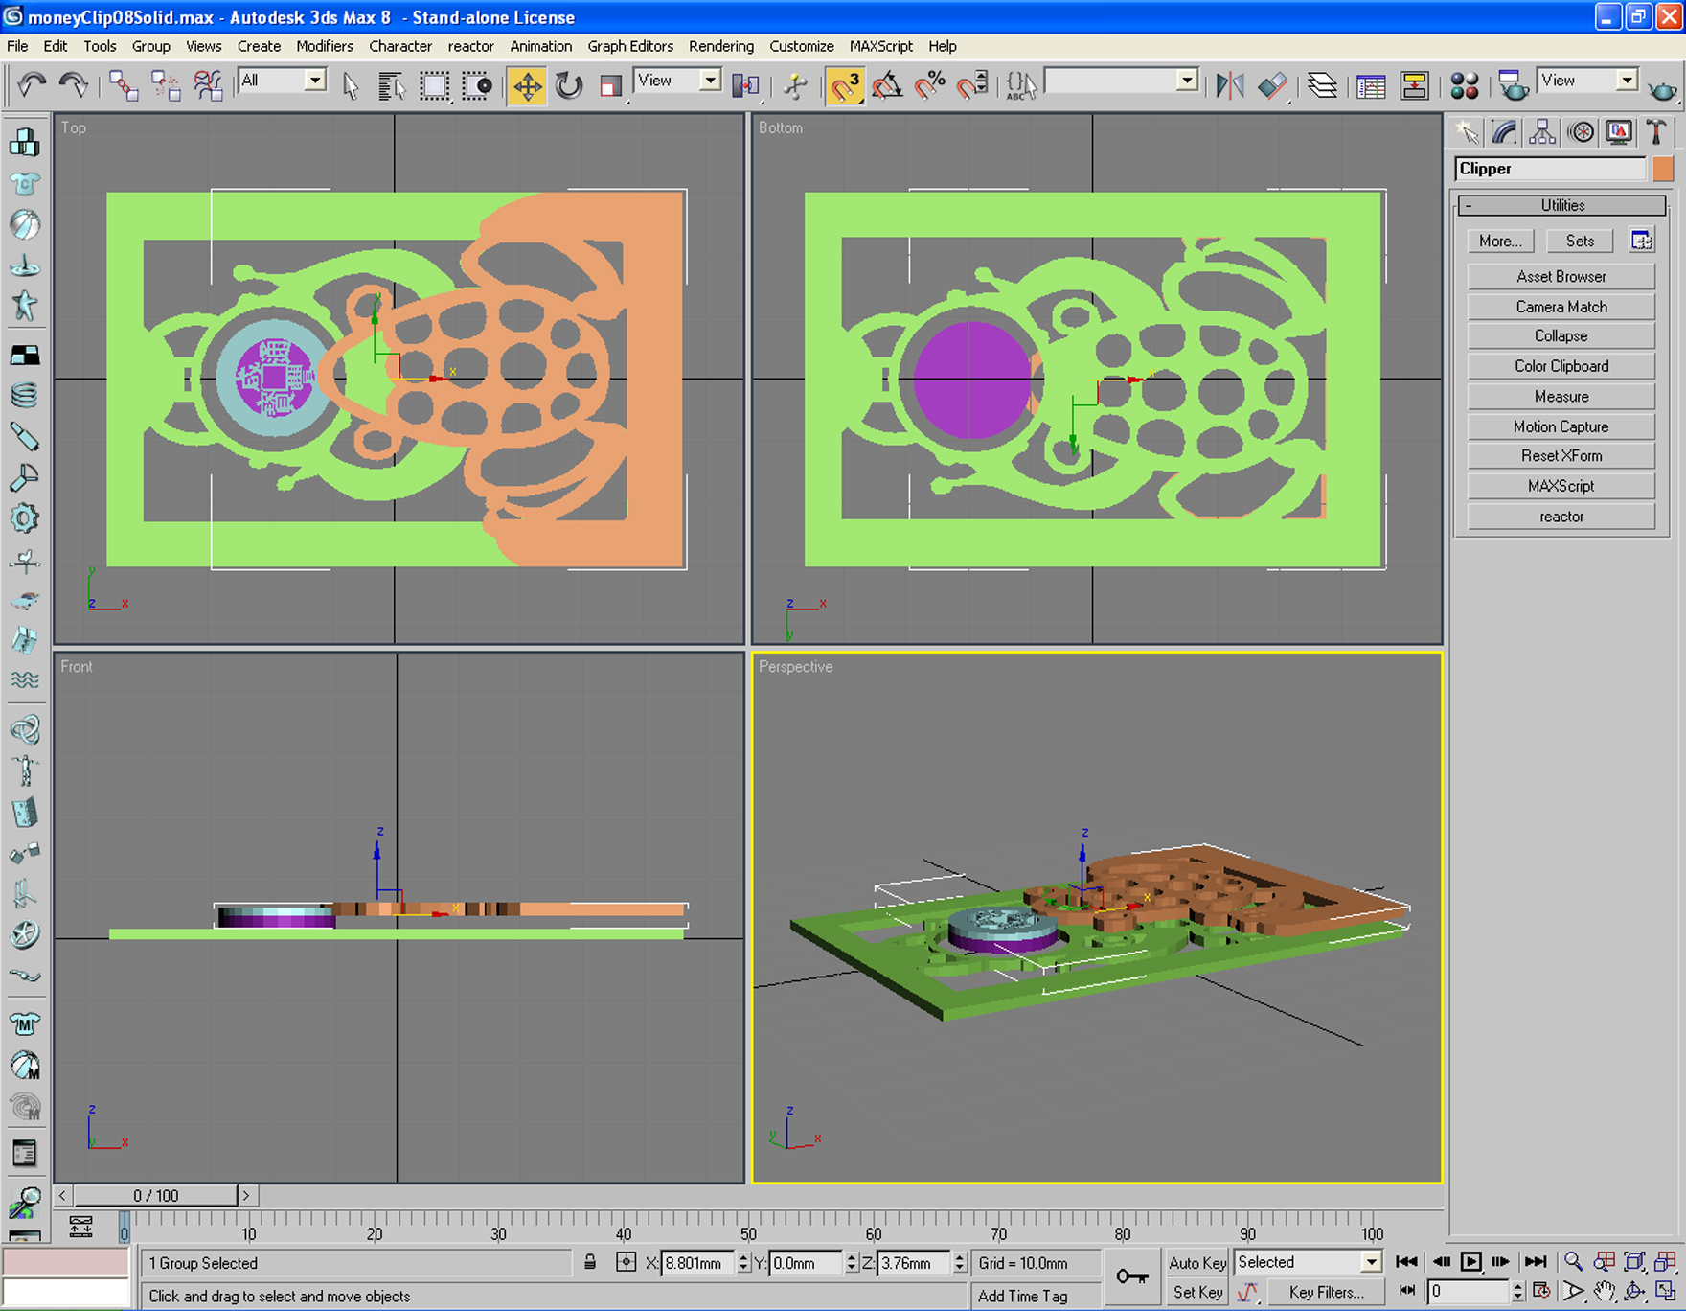Toggle the 3D Snaps magnet button
The height and width of the screenshot is (1311, 1686).
(x=844, y=86)
